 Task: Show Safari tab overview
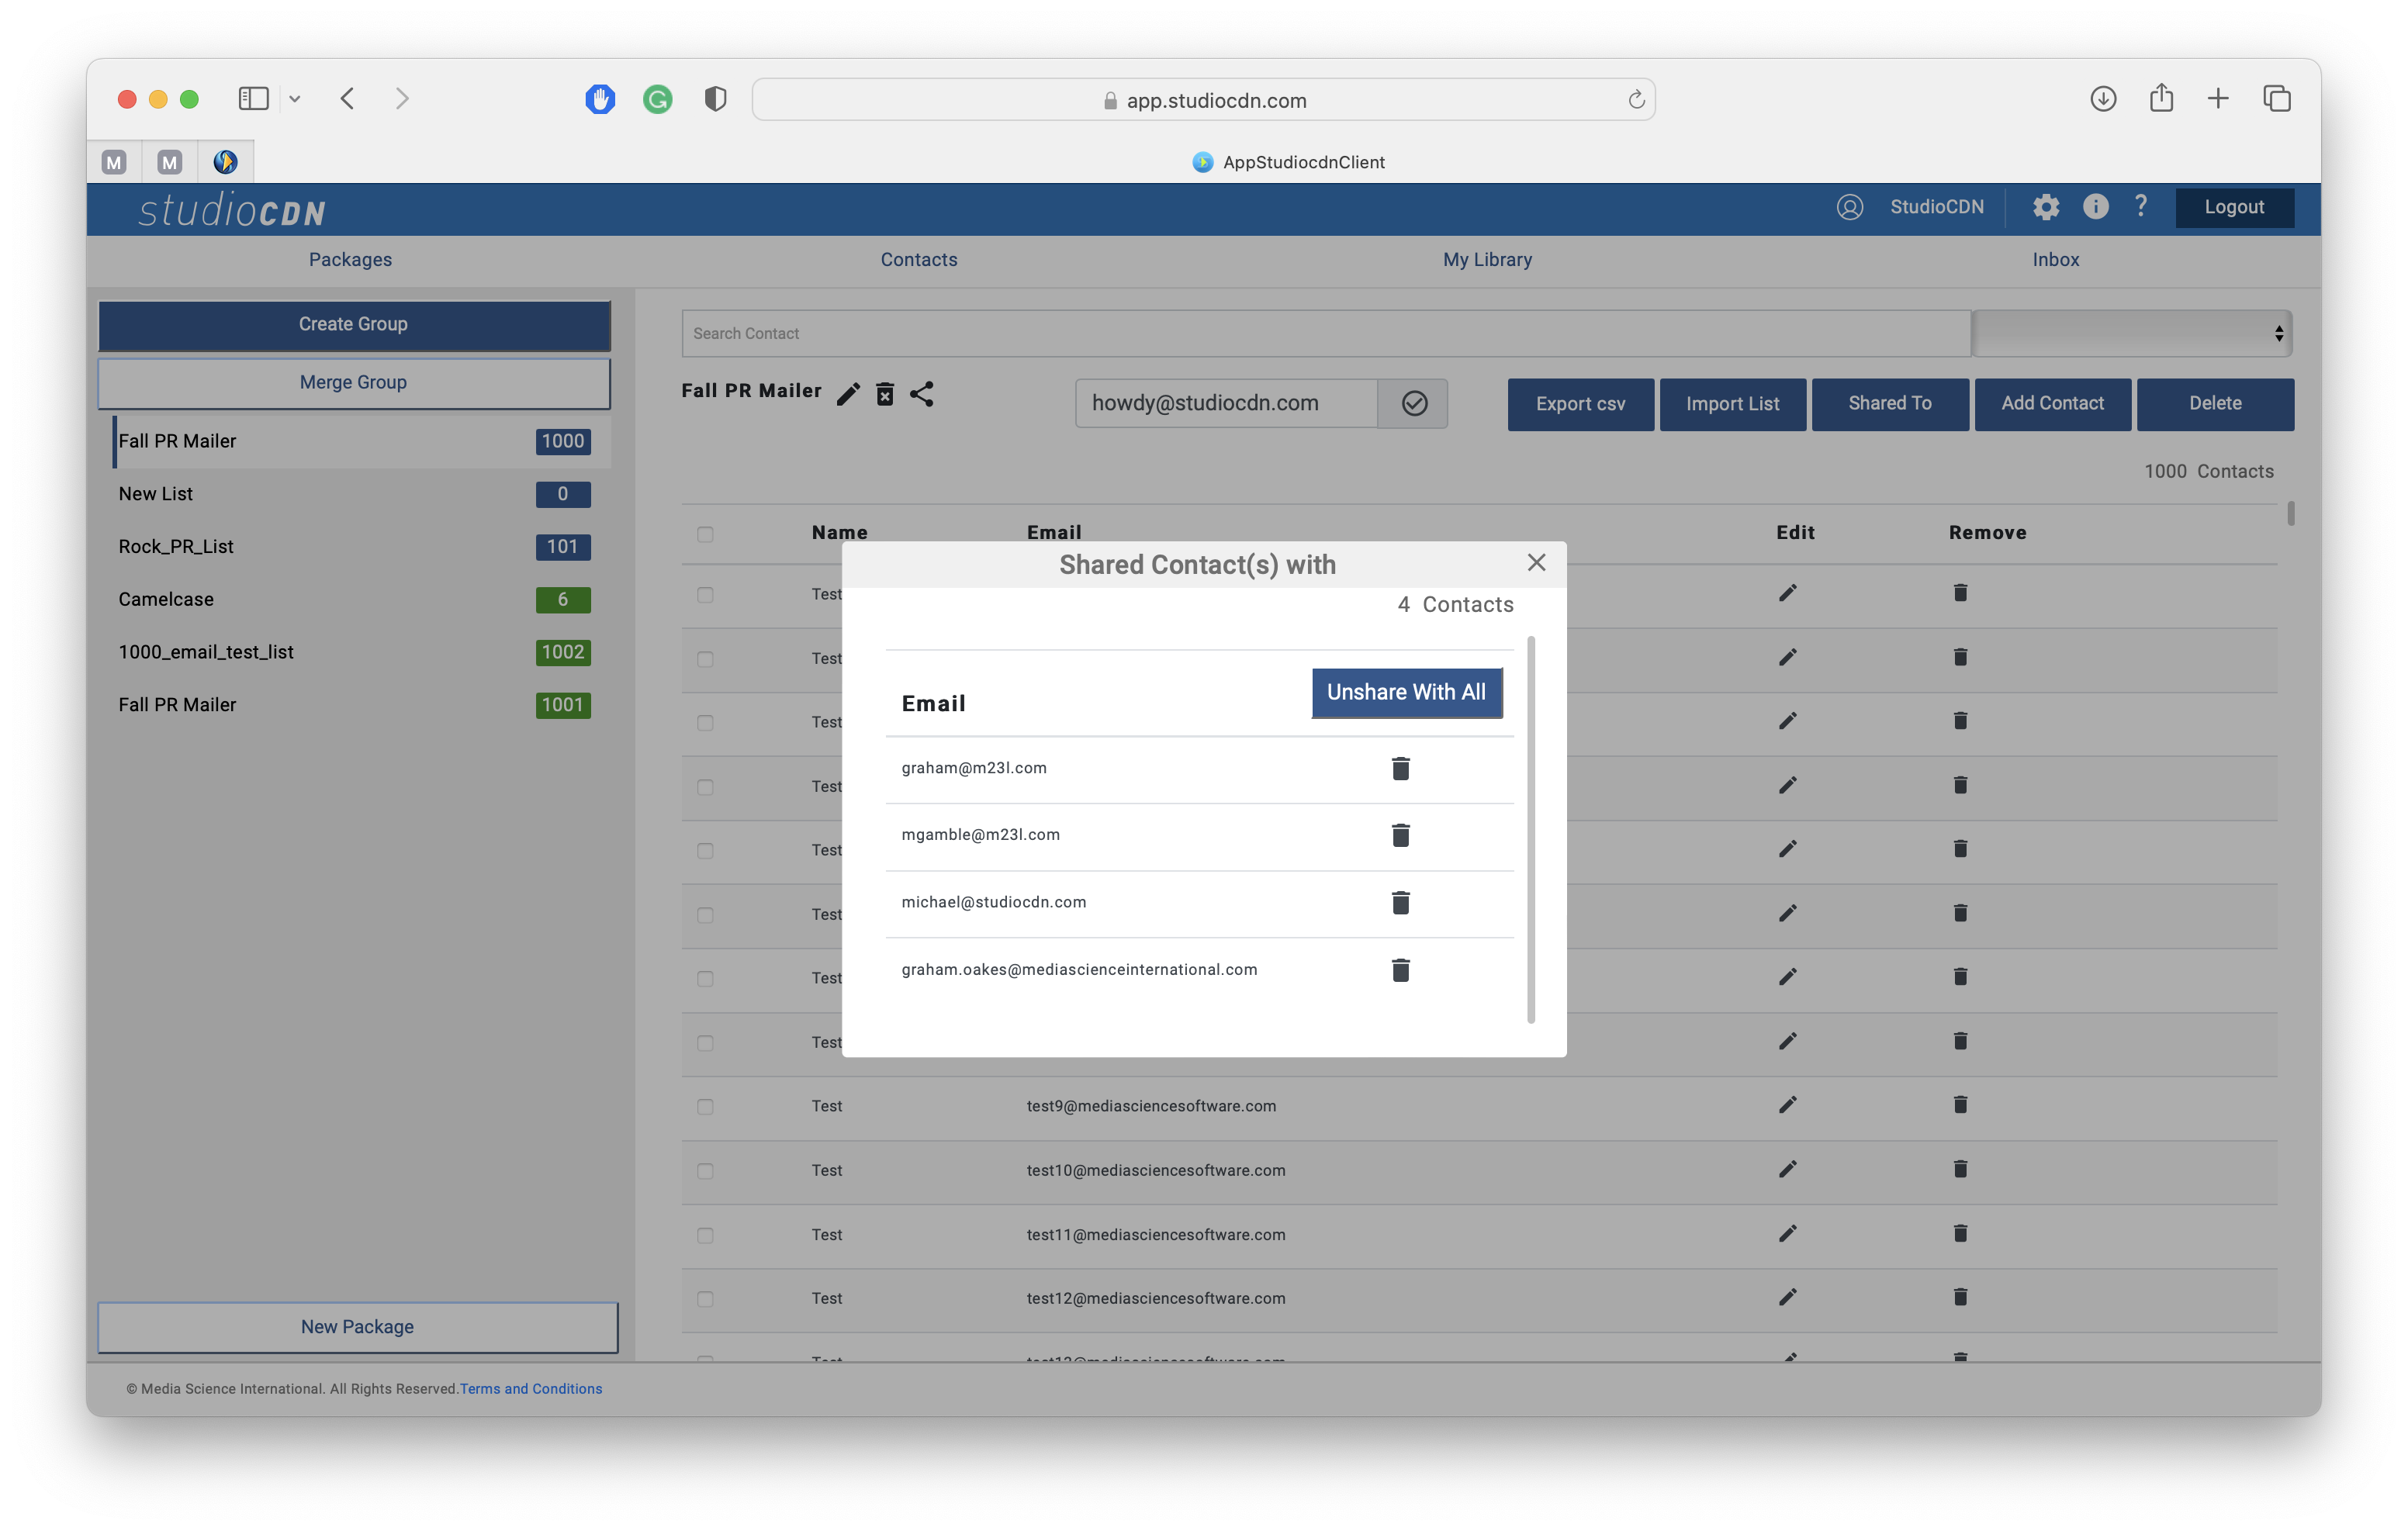point(2277,99)
